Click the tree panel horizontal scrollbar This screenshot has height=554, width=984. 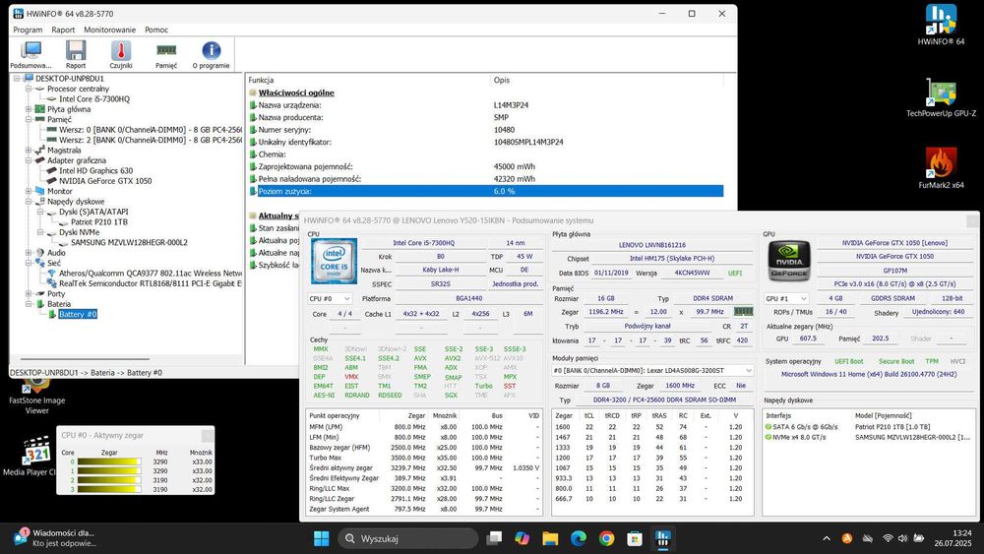coord(87,359)
